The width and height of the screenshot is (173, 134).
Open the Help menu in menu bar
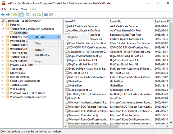pos(33,9)
